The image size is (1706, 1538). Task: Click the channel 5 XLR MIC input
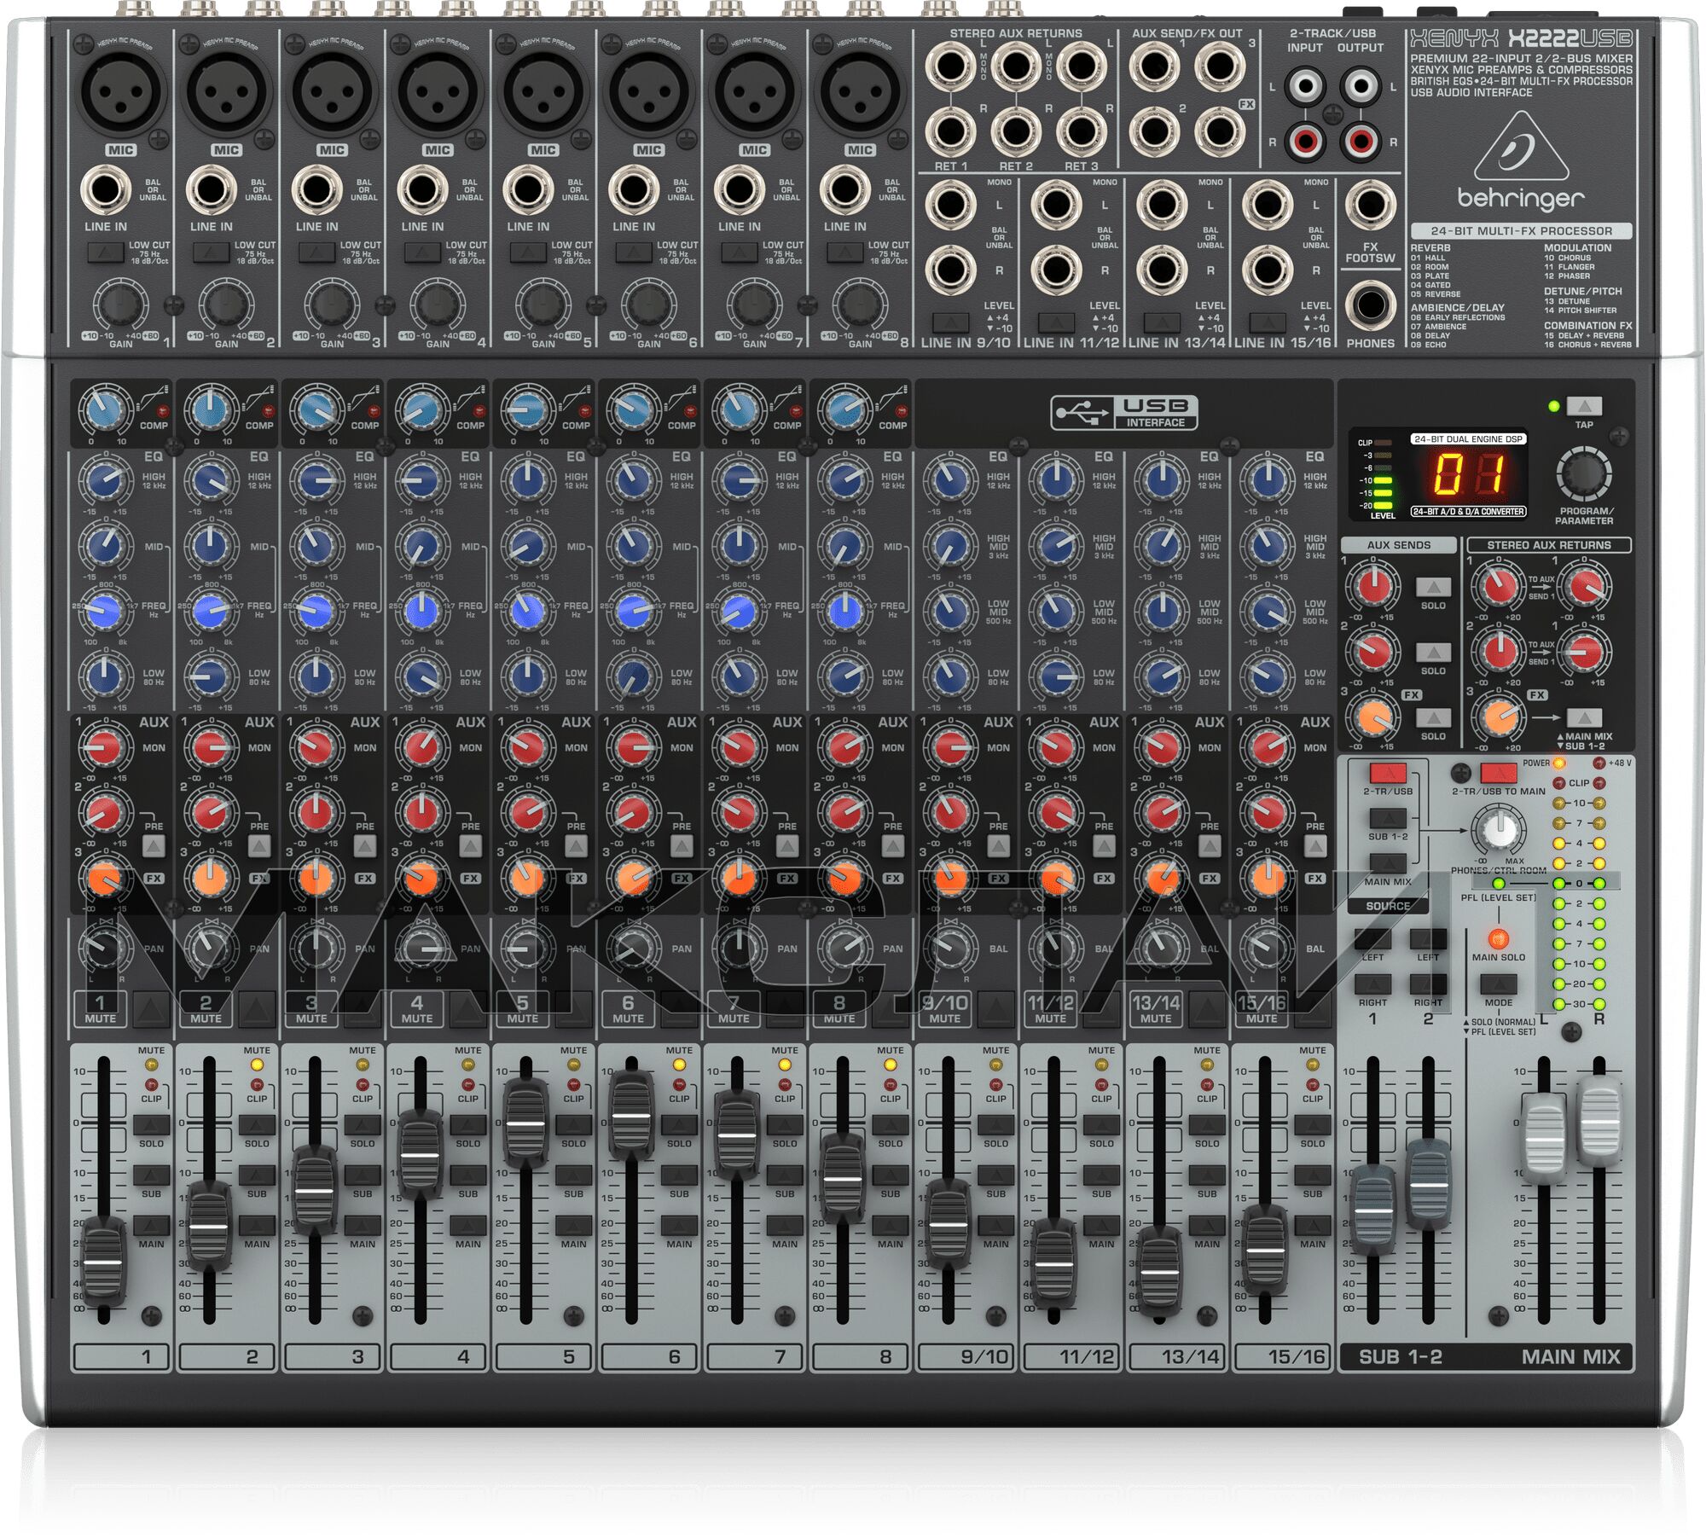tap(542, 91)
